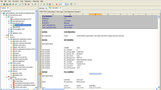Switch to the Results tab
The width and height of the screenshot is (161, 90).
click(77, 12)
